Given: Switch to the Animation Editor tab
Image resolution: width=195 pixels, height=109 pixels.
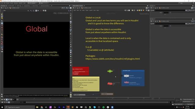Looking at the screenshot, I should coord(11,6).
